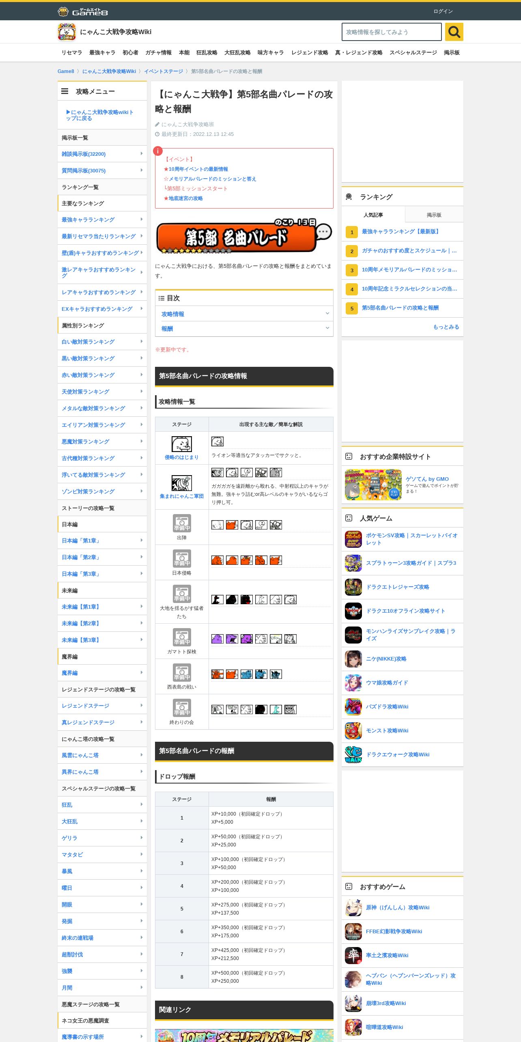Open 真・レジェンド攻略 in top navigation
The height and width of the screenshot is (1042, 521).
[359, 53]
